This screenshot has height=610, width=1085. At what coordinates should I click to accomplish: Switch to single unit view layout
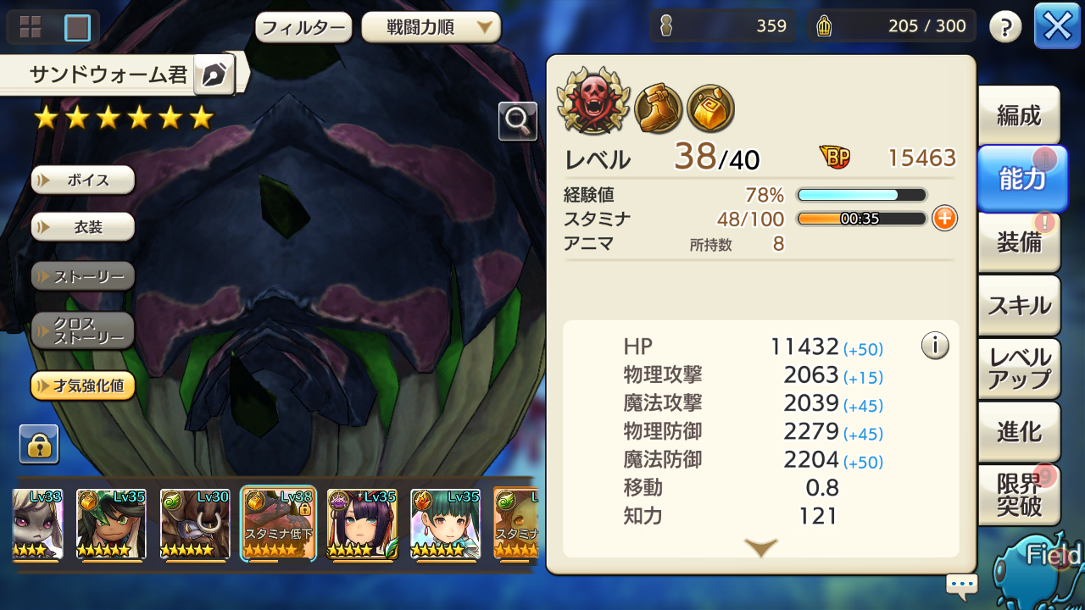77,28
